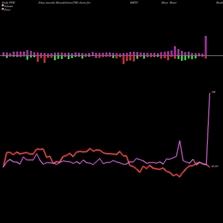Click the 'Price' legend label

click(7, 10)
